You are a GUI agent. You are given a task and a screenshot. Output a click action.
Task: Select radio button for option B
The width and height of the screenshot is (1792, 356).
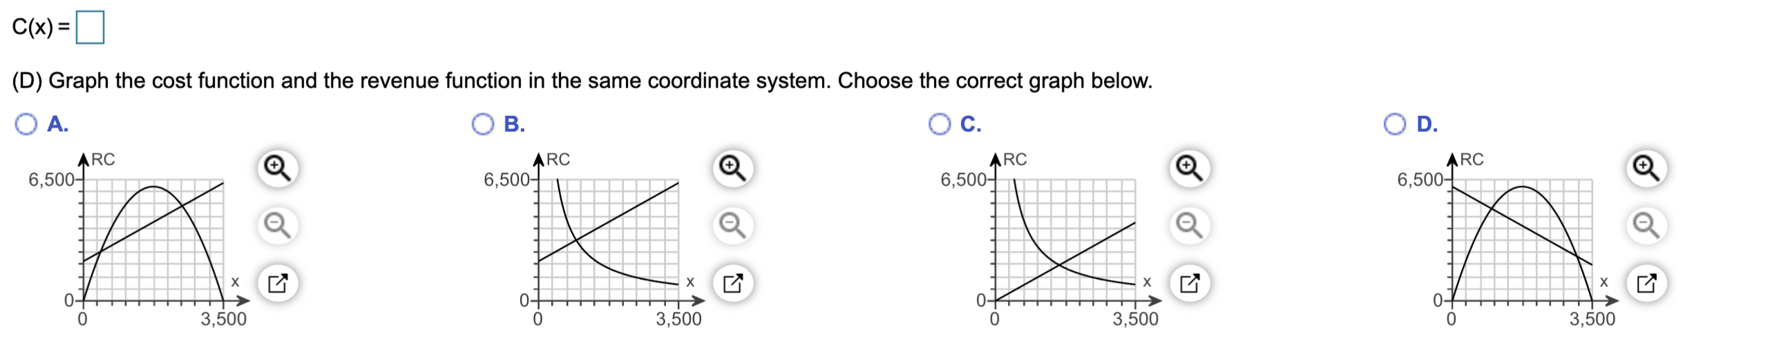pos(483,123)
